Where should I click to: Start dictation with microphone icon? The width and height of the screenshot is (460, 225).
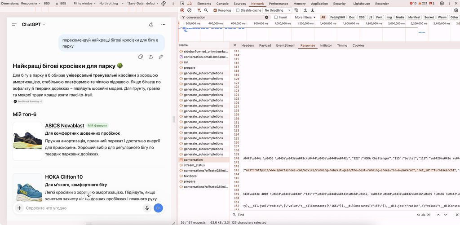point(147,208)
